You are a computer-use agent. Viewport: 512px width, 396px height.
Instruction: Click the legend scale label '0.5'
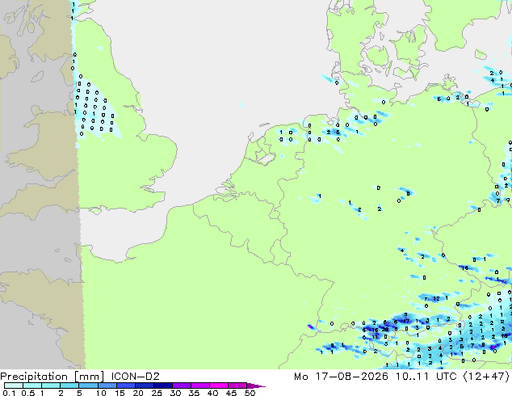tap(28, 393)
